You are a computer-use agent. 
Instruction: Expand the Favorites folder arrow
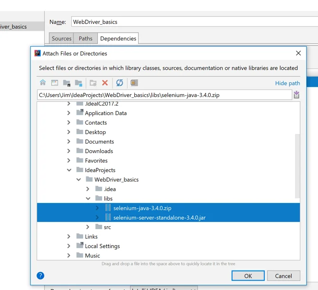coord(69,160)
